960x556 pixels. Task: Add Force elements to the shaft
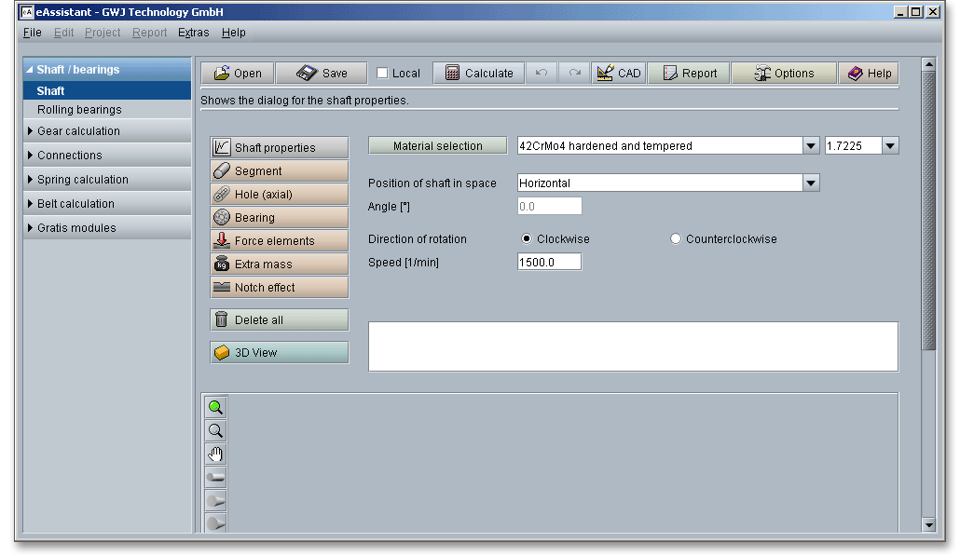[x=279, y=241]
